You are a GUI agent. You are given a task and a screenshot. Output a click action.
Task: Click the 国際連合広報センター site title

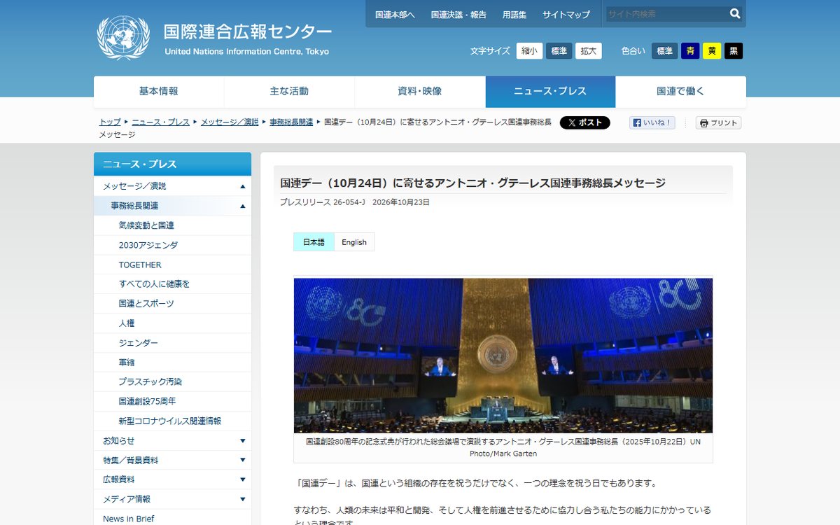click(248, 32)
